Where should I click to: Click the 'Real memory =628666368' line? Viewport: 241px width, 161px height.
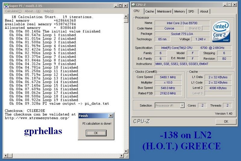(x=40, y=20)
